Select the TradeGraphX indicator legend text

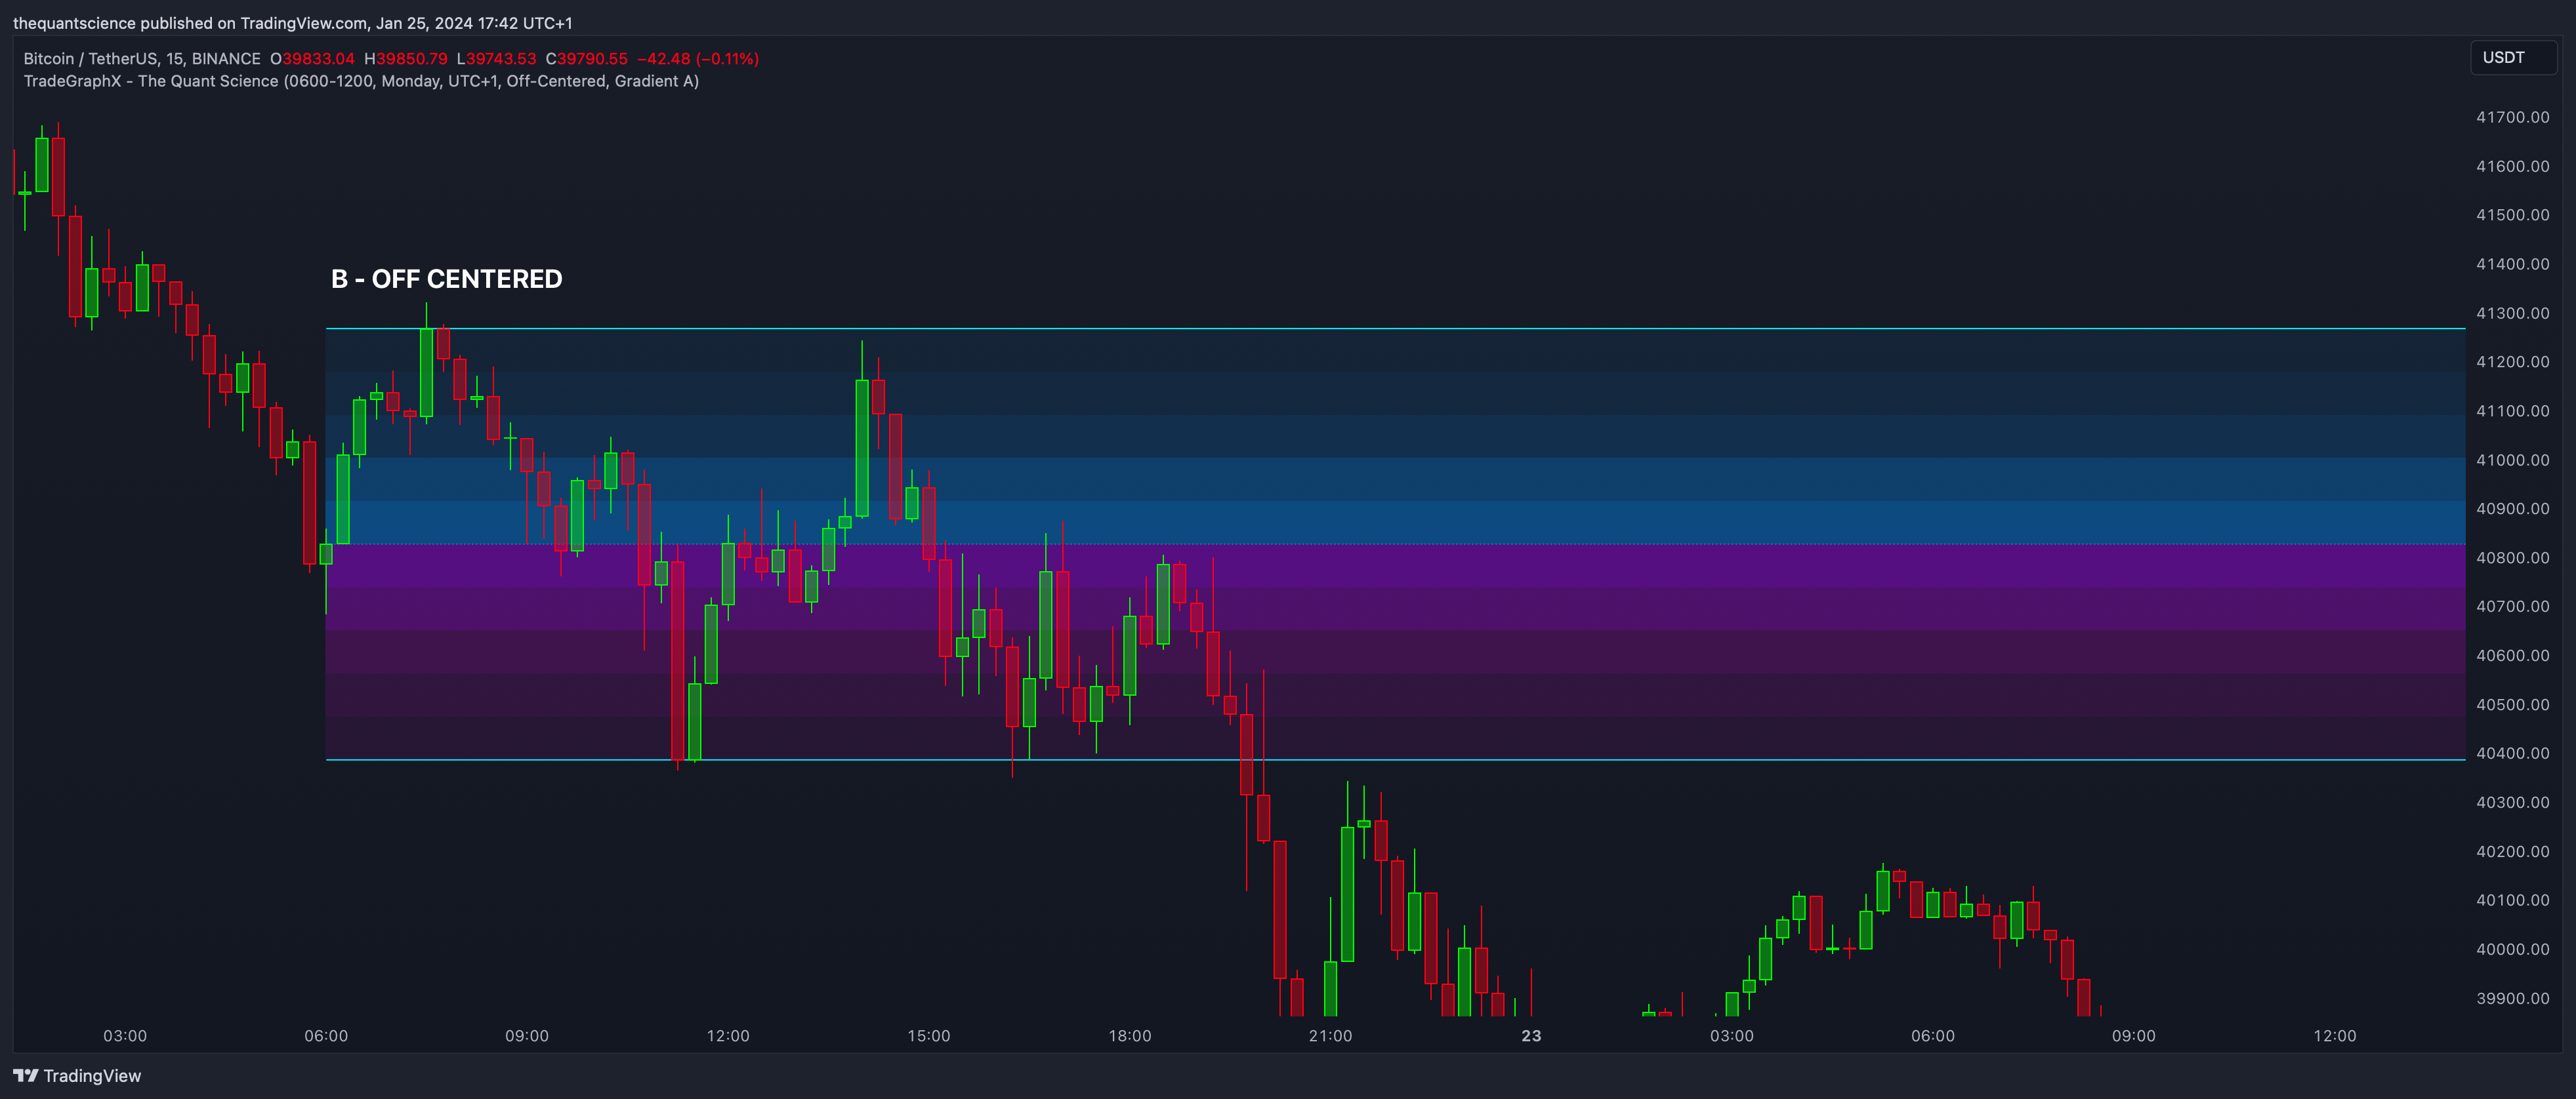point(360,81)
